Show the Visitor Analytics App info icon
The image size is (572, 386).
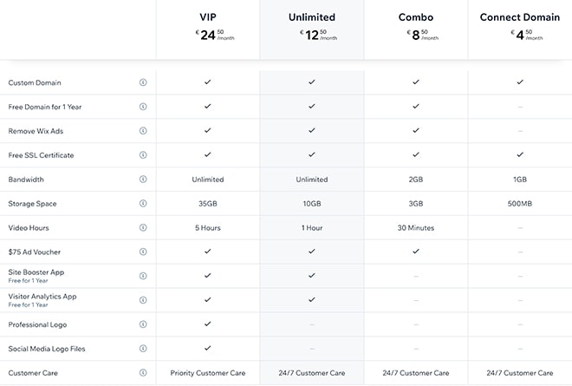click(x=143, y=300)
